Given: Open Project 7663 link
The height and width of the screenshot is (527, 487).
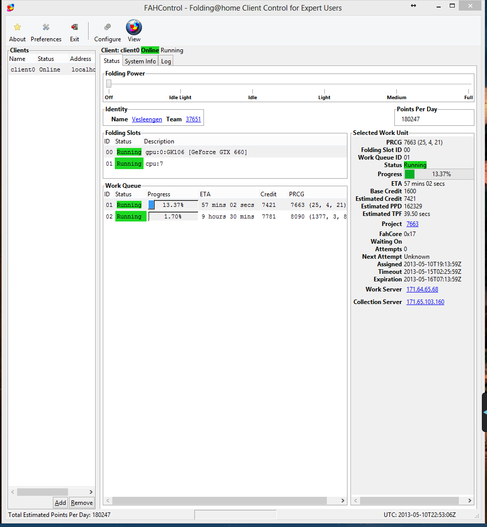Looking at the screenshot, I should click(x=412, y=224).
